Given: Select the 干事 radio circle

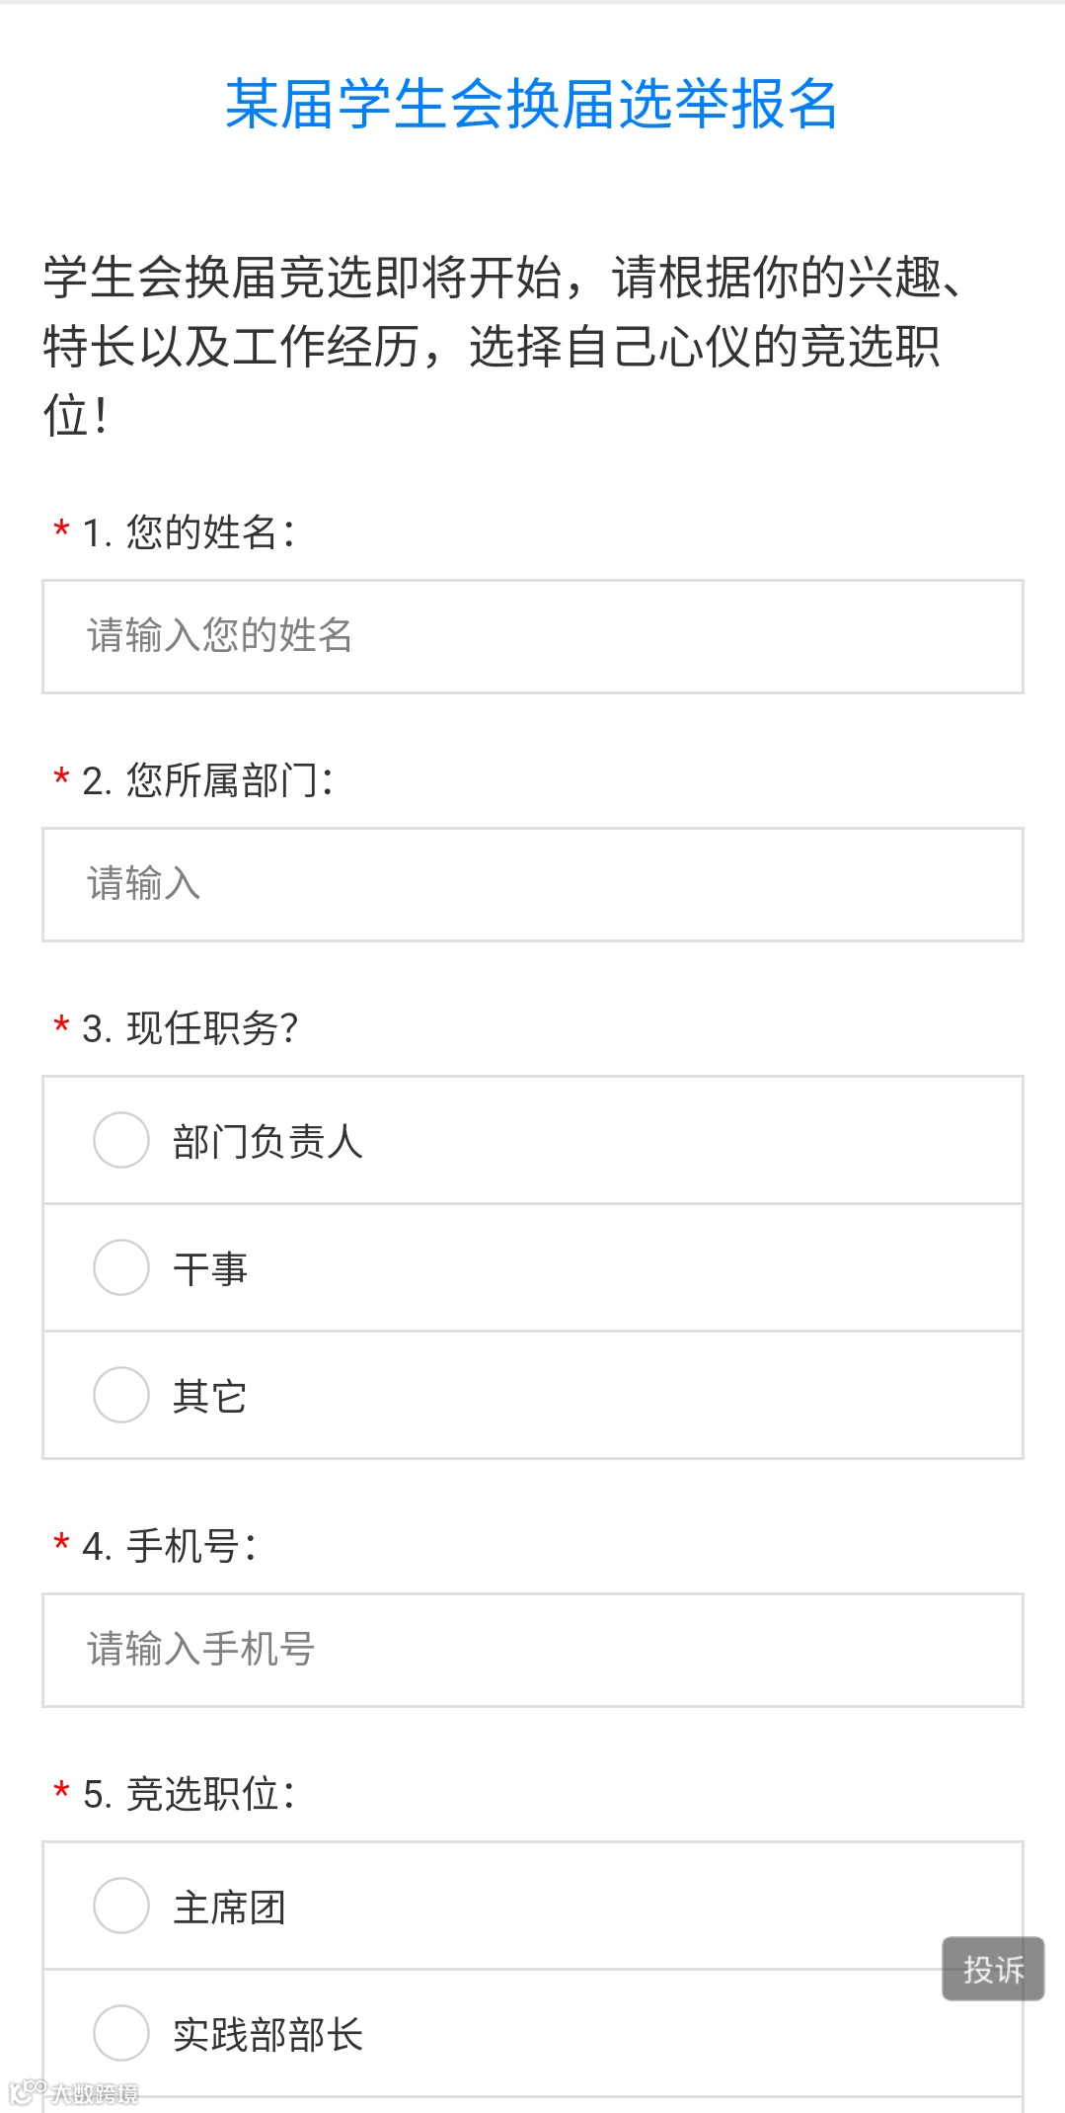Looking at the screenshot, I should pos(120,1267).
